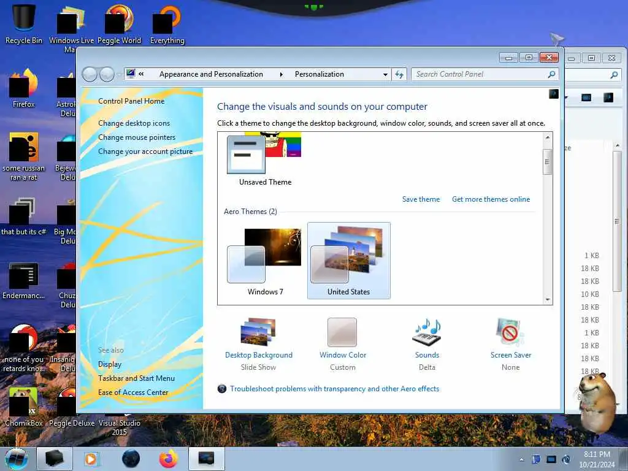This screenshot has width=628, height=471.
Task: Click Save theme link
Action: coord(421,199)
